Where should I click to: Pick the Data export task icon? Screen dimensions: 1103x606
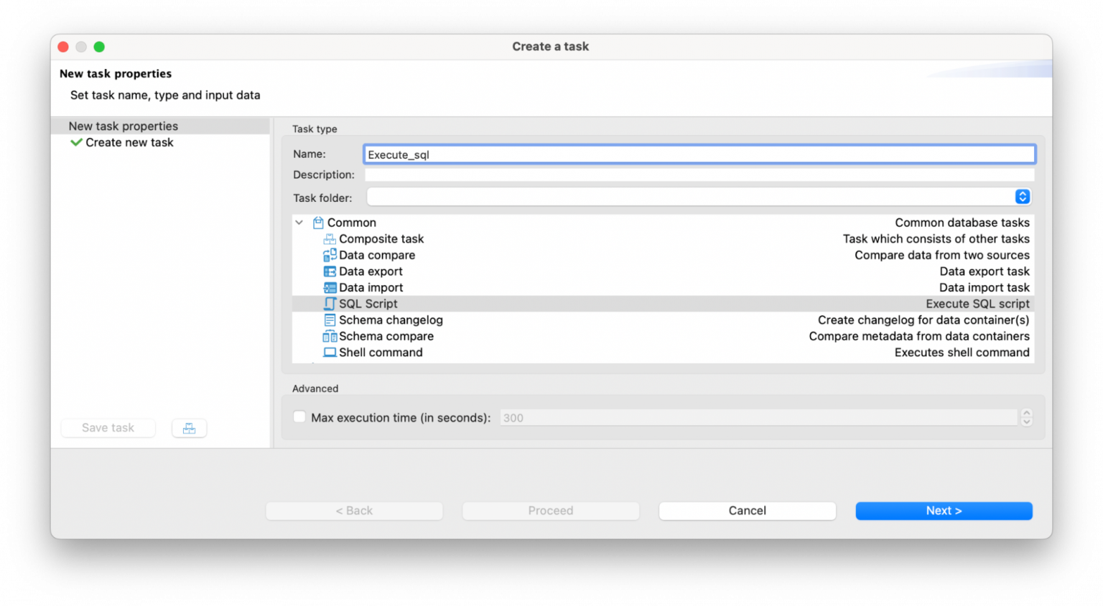330,271
